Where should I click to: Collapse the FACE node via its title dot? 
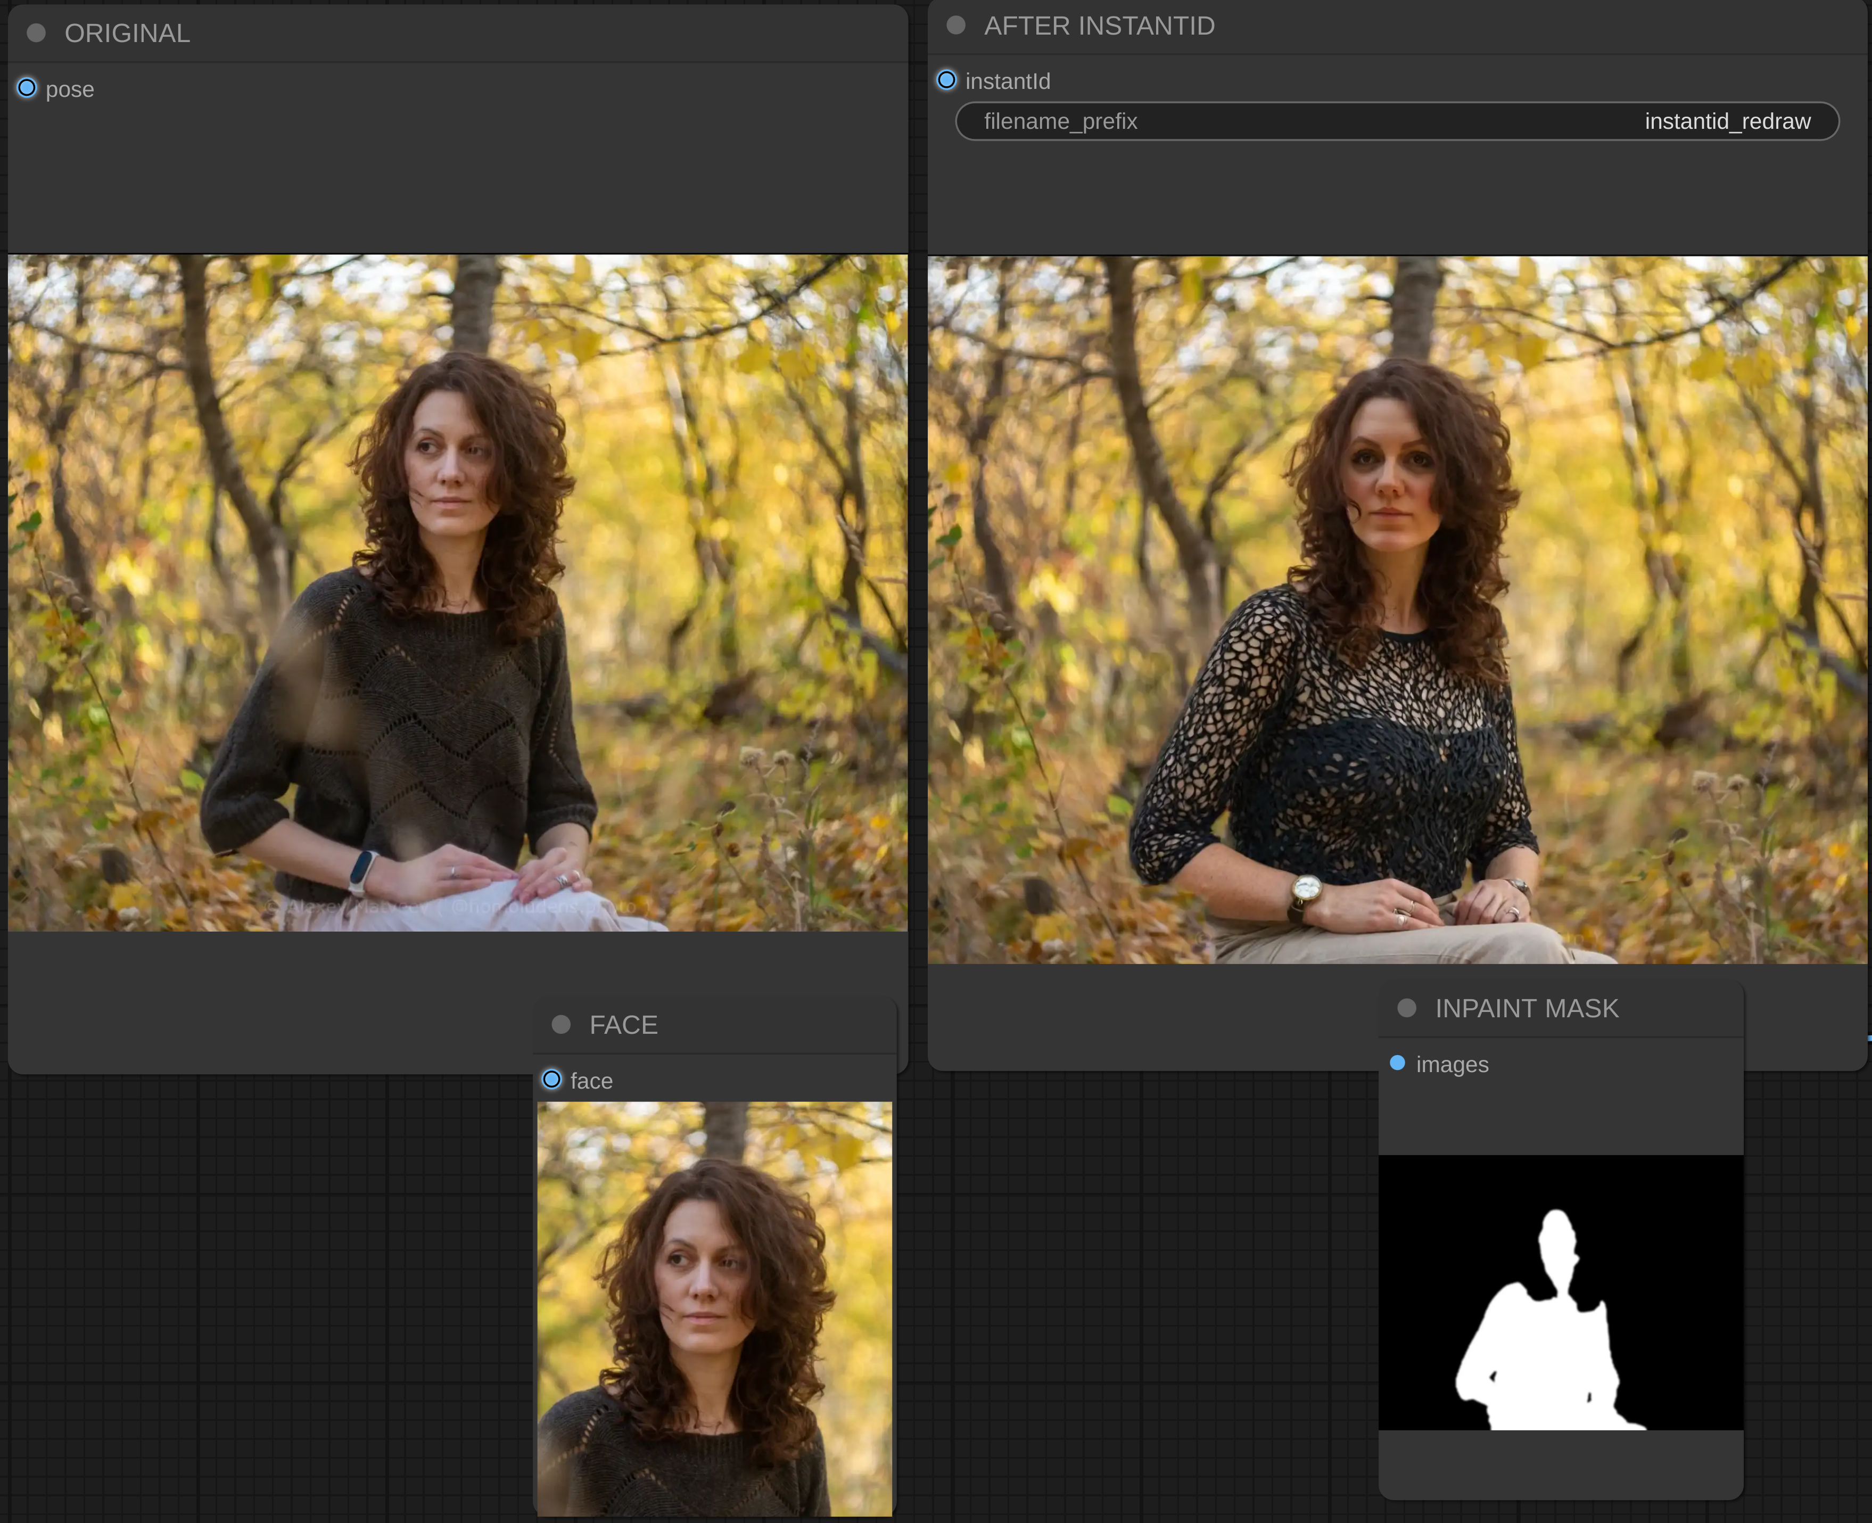(562, 1025)
